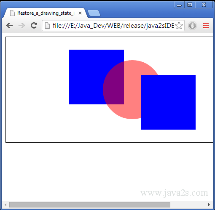Click the scrollbar left arrow
The image size is (215, 210).
[x=5, y=205]
